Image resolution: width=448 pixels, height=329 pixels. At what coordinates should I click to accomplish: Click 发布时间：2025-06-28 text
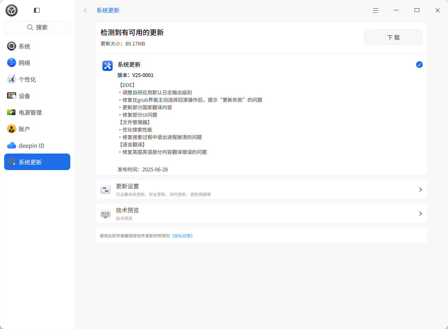tap(143, 170)
